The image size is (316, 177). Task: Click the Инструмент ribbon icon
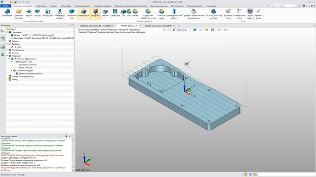(48, 13)
